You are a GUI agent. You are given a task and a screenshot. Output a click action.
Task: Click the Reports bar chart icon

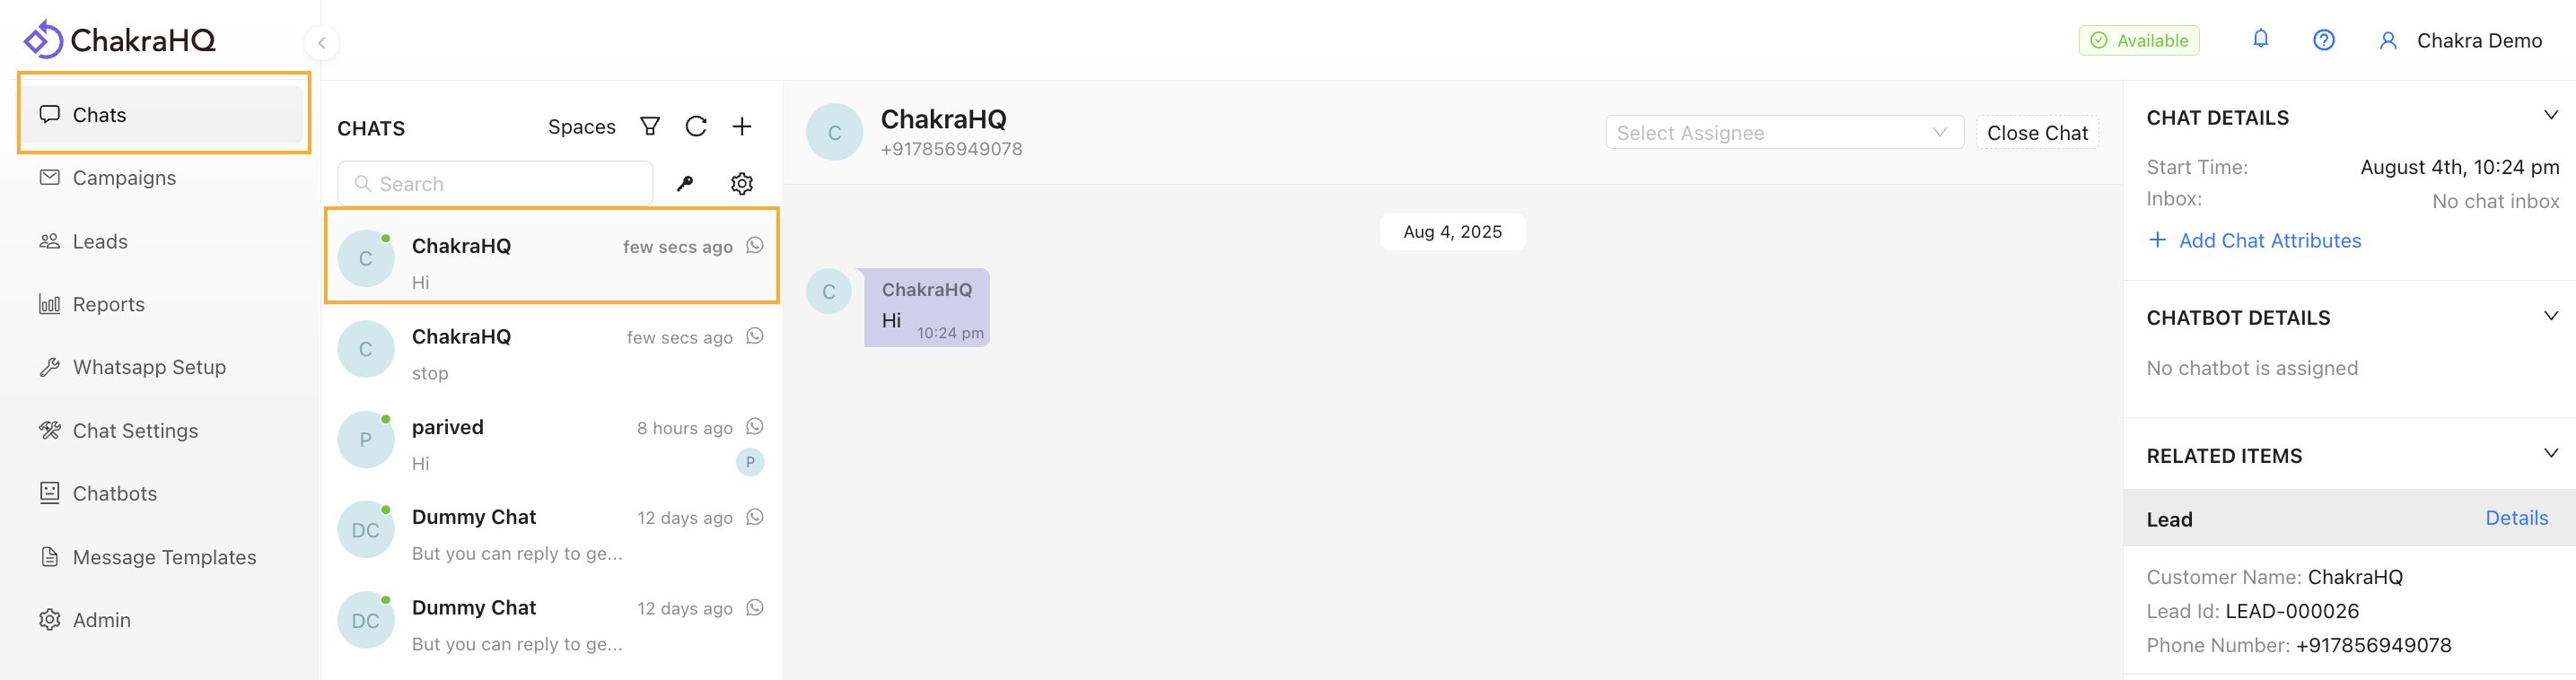coord(49,304)
